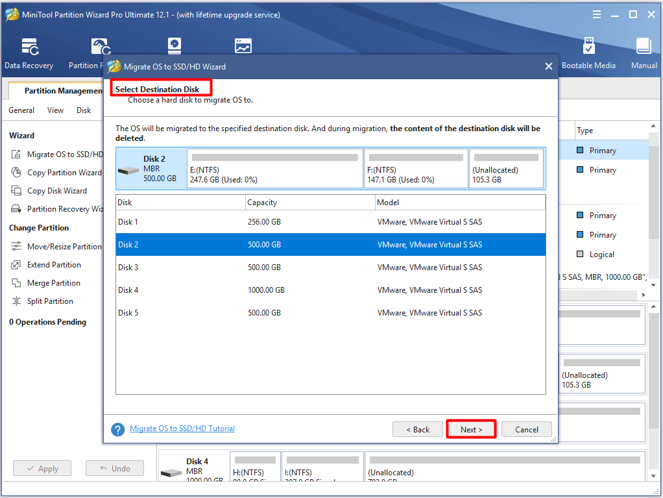Open the View menu
The image size is (663, 498).
[x=55, y=110]
